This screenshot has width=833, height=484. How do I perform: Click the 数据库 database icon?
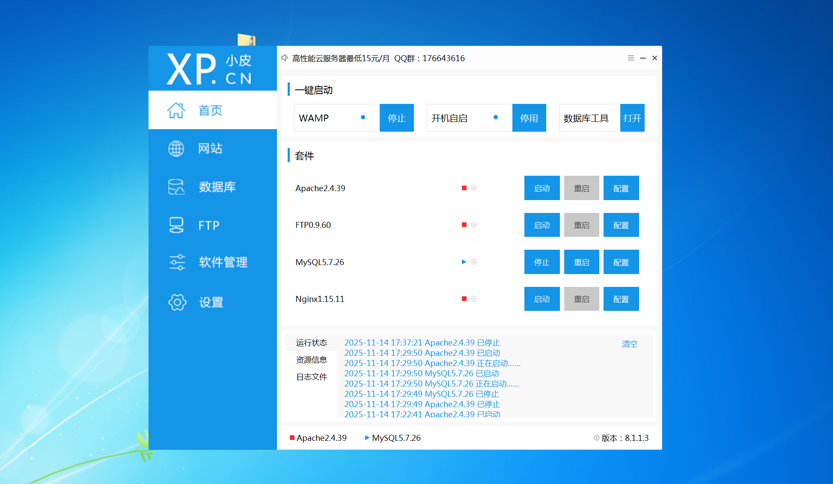pyautogui.click(x=176, y=187)
